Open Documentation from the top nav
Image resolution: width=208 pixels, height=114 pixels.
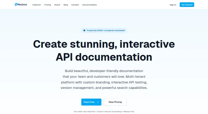pos(89,5)
